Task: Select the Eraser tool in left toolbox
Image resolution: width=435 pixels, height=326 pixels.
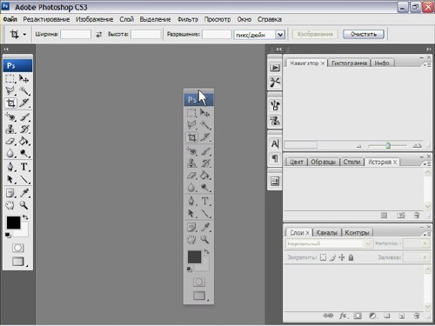Action: 10,141
